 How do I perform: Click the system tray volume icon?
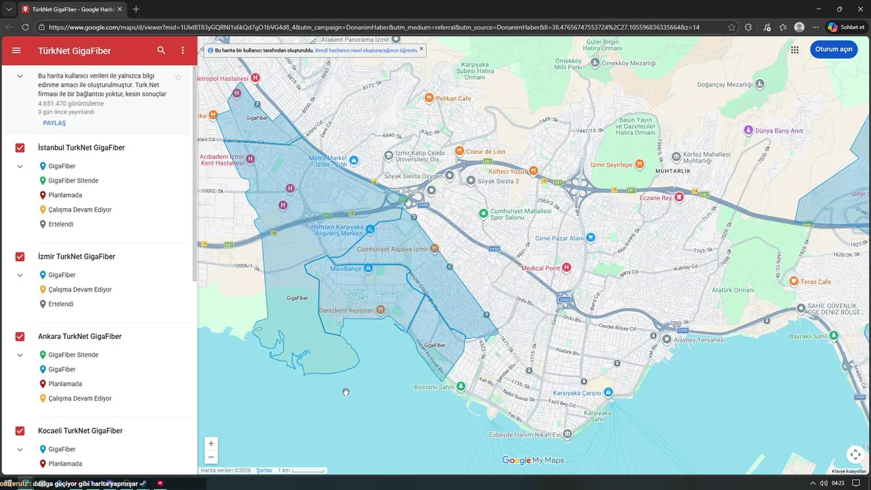(x=823, y=483)
